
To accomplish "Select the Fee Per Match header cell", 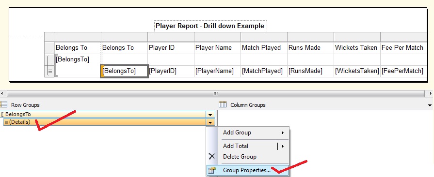I will point(403,48).
